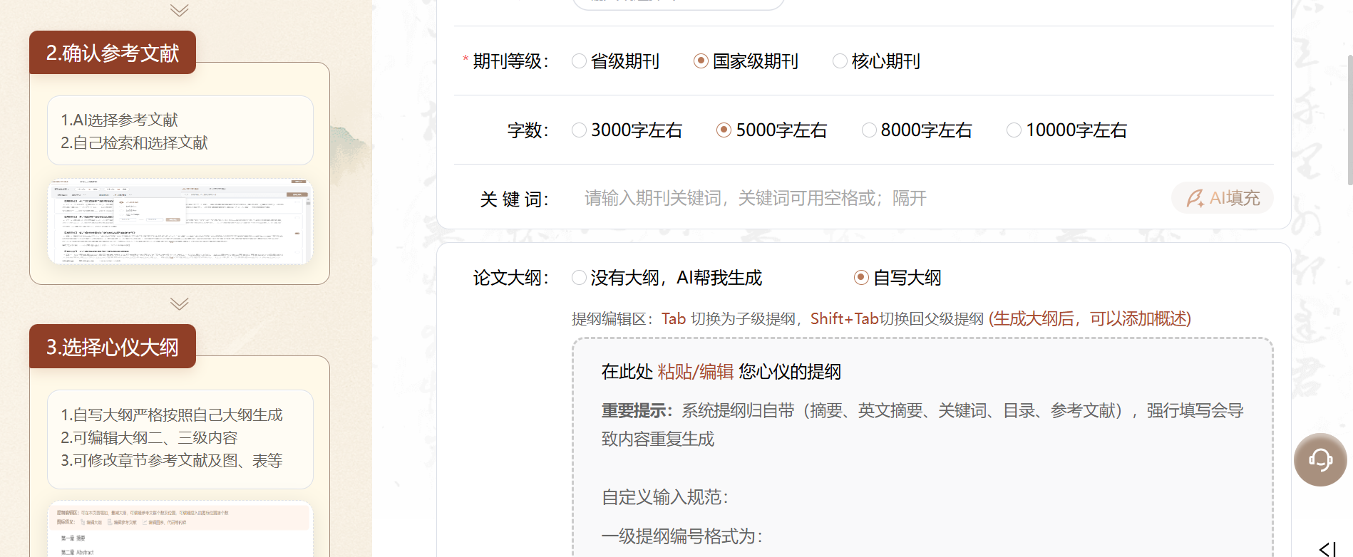Open the outline editor preview thumbnail
The image size is (1353, 557).
pyautogui.click(x=180, y=529)
